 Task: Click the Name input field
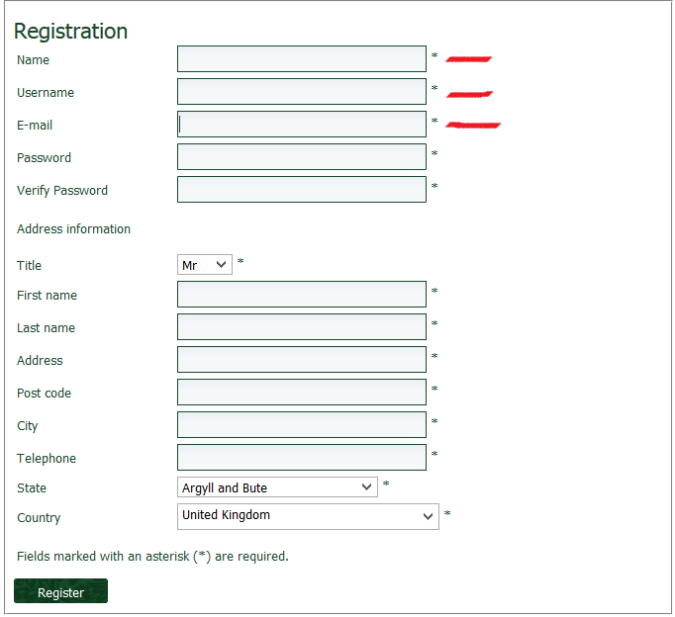(301, 59)
